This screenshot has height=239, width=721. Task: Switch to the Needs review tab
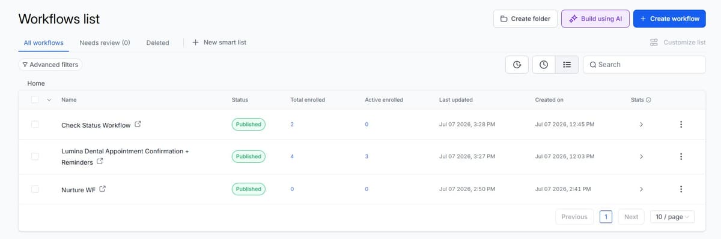[105, 43]
